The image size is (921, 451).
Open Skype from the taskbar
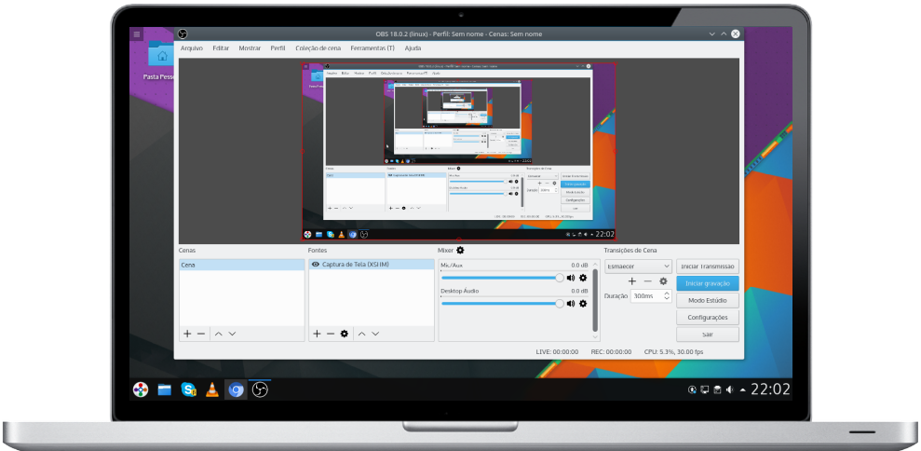pos(188,389)
